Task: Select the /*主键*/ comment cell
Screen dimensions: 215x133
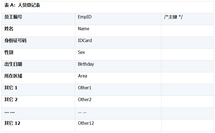Action: pos(173,17)
